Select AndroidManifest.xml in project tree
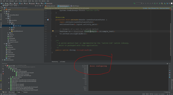 (18, 31)
